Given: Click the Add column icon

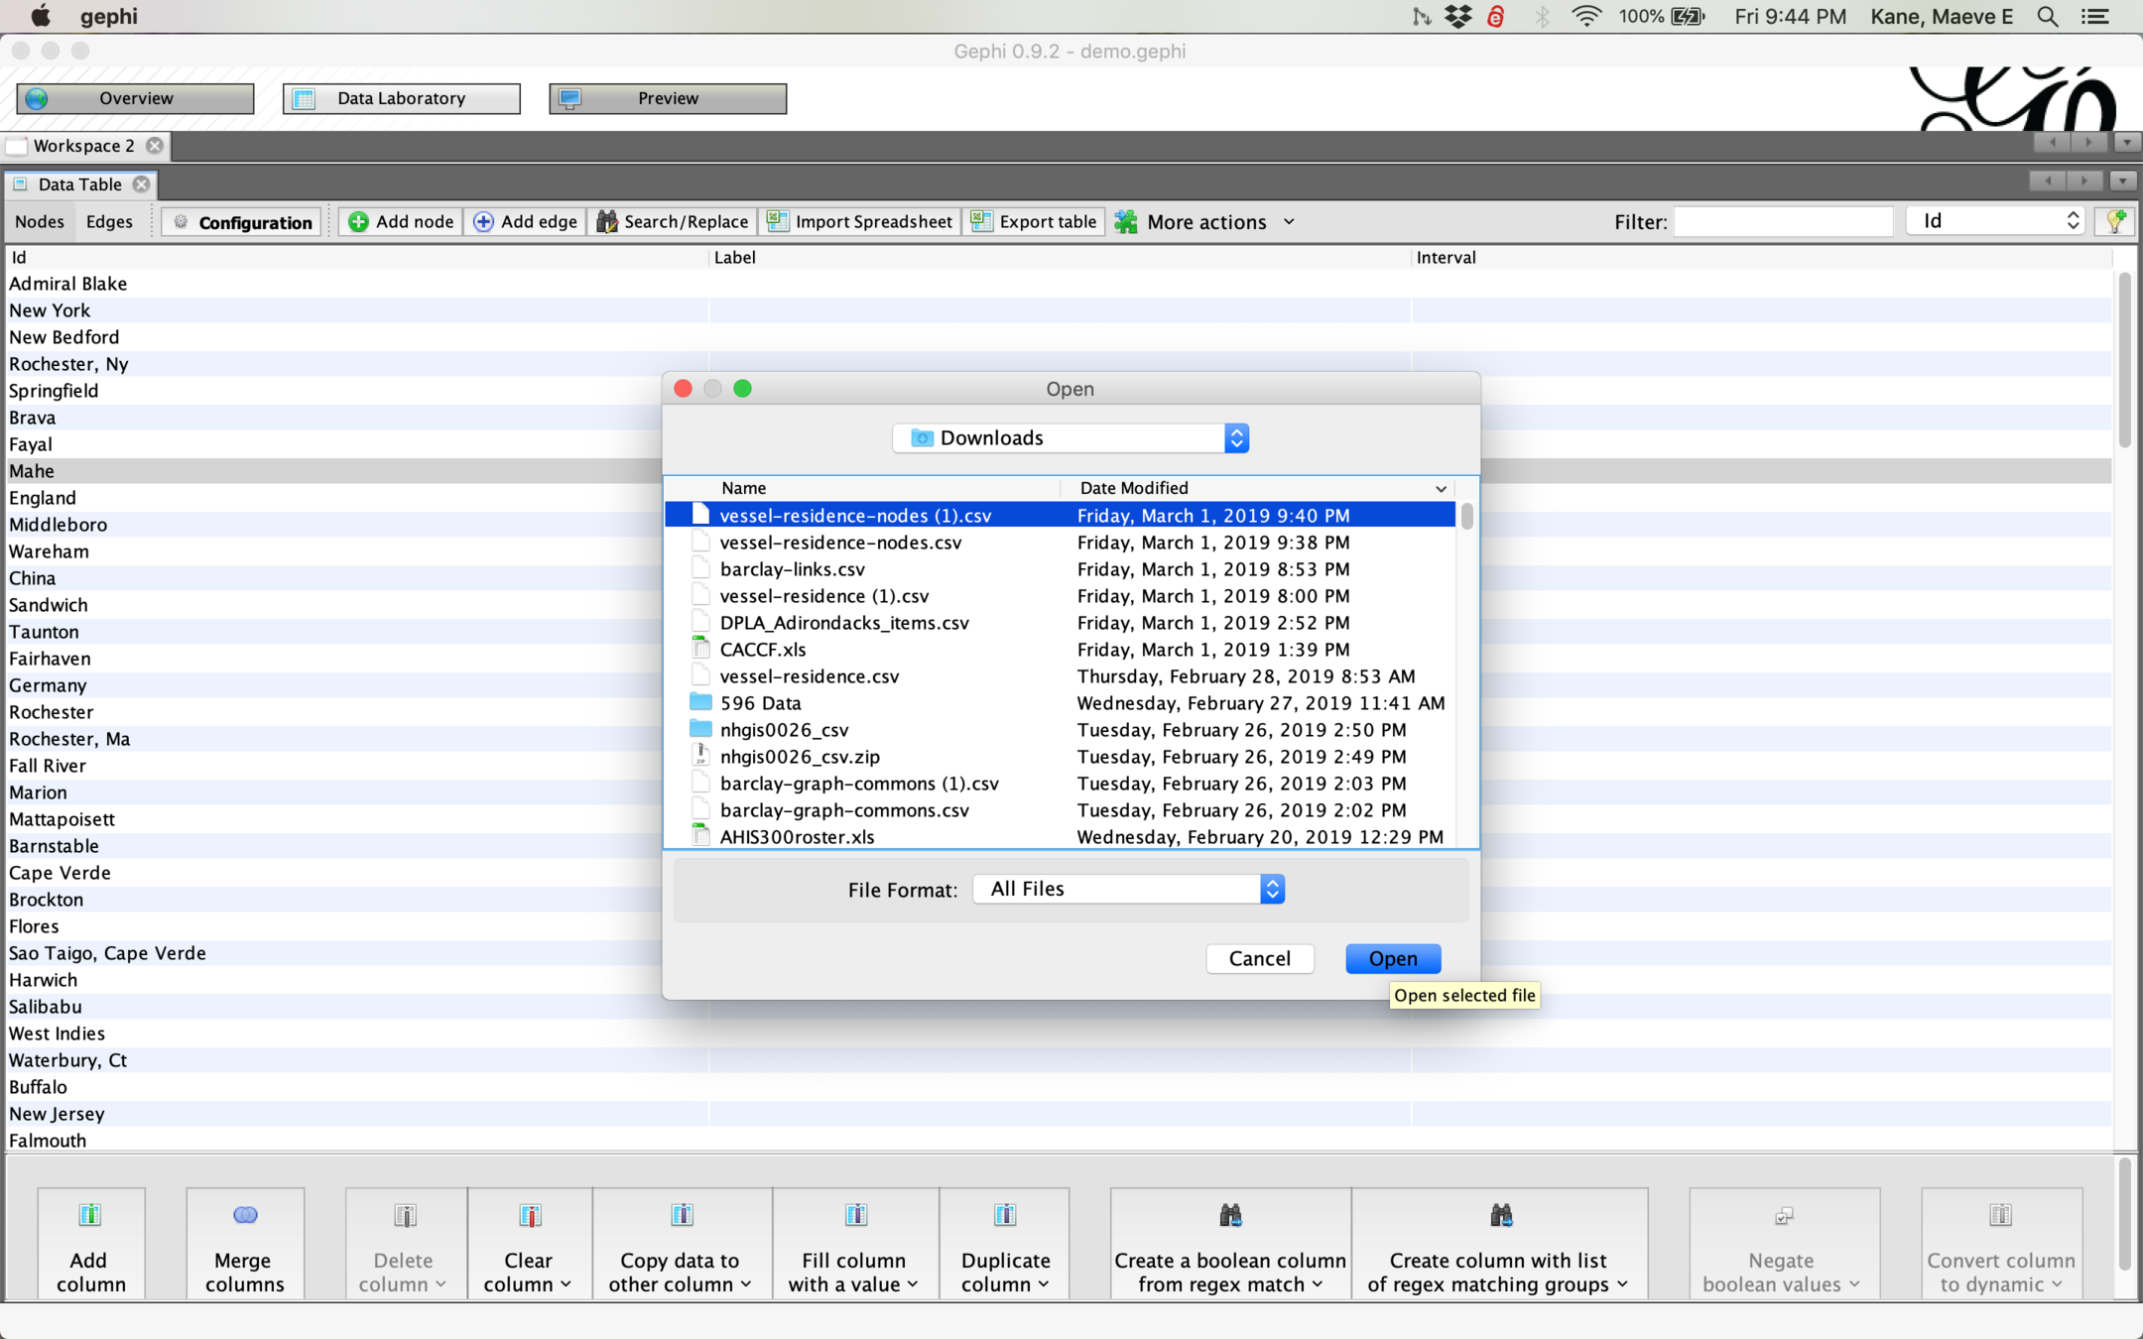Looking at the screenshot, I should (x=89, y=1215).
